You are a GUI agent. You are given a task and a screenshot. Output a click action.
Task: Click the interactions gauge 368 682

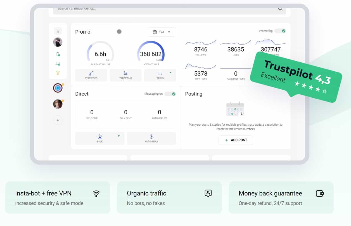point(151,53)
